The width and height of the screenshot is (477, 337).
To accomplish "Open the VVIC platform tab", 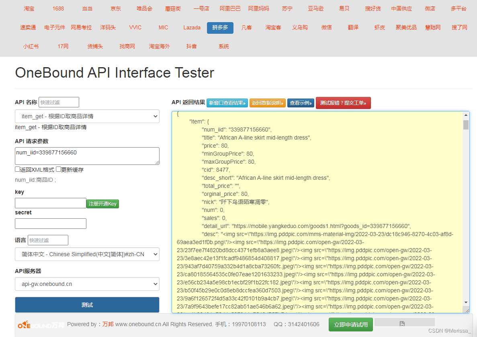I will tap(135, 28).
